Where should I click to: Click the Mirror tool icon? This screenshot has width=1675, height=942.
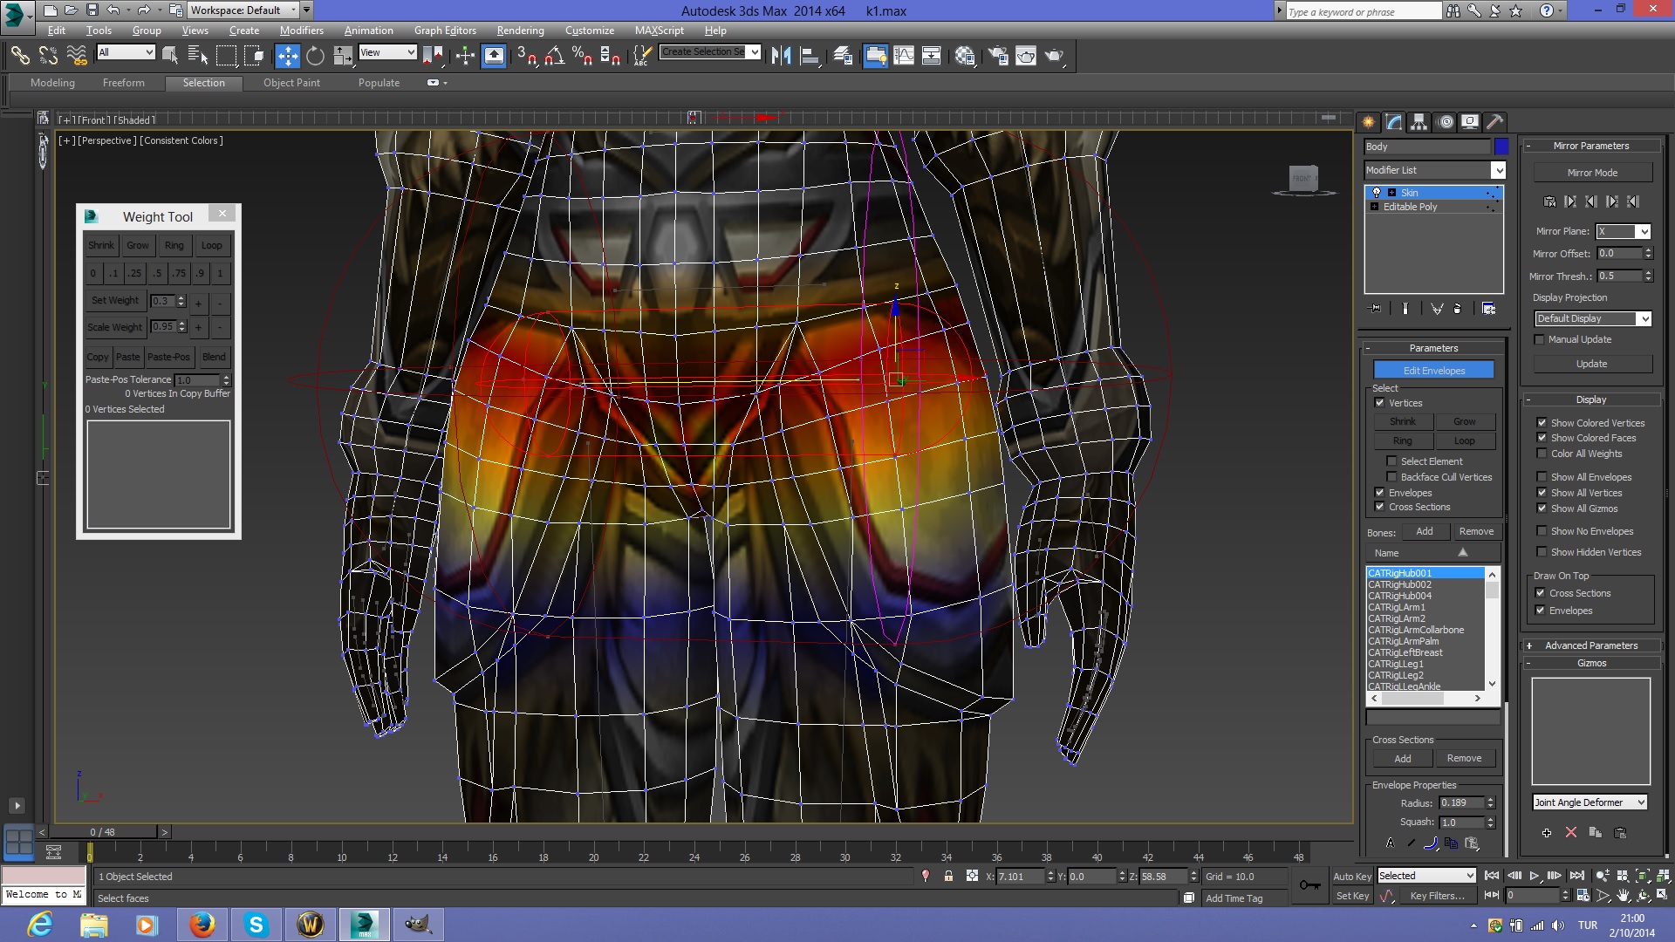tap(782, 56)
